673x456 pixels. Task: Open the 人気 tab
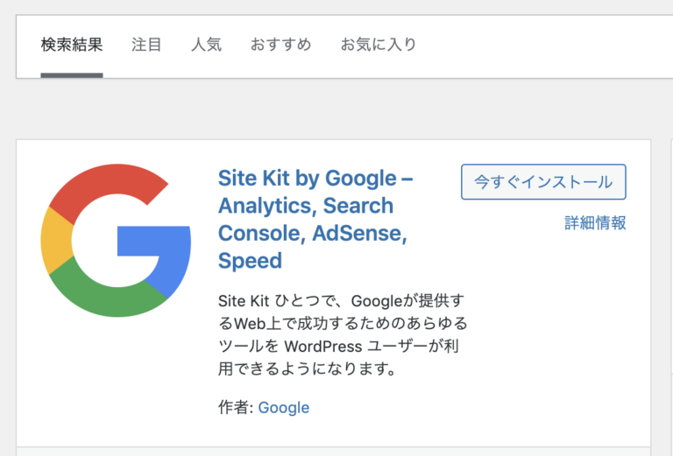tap(206, 44)
